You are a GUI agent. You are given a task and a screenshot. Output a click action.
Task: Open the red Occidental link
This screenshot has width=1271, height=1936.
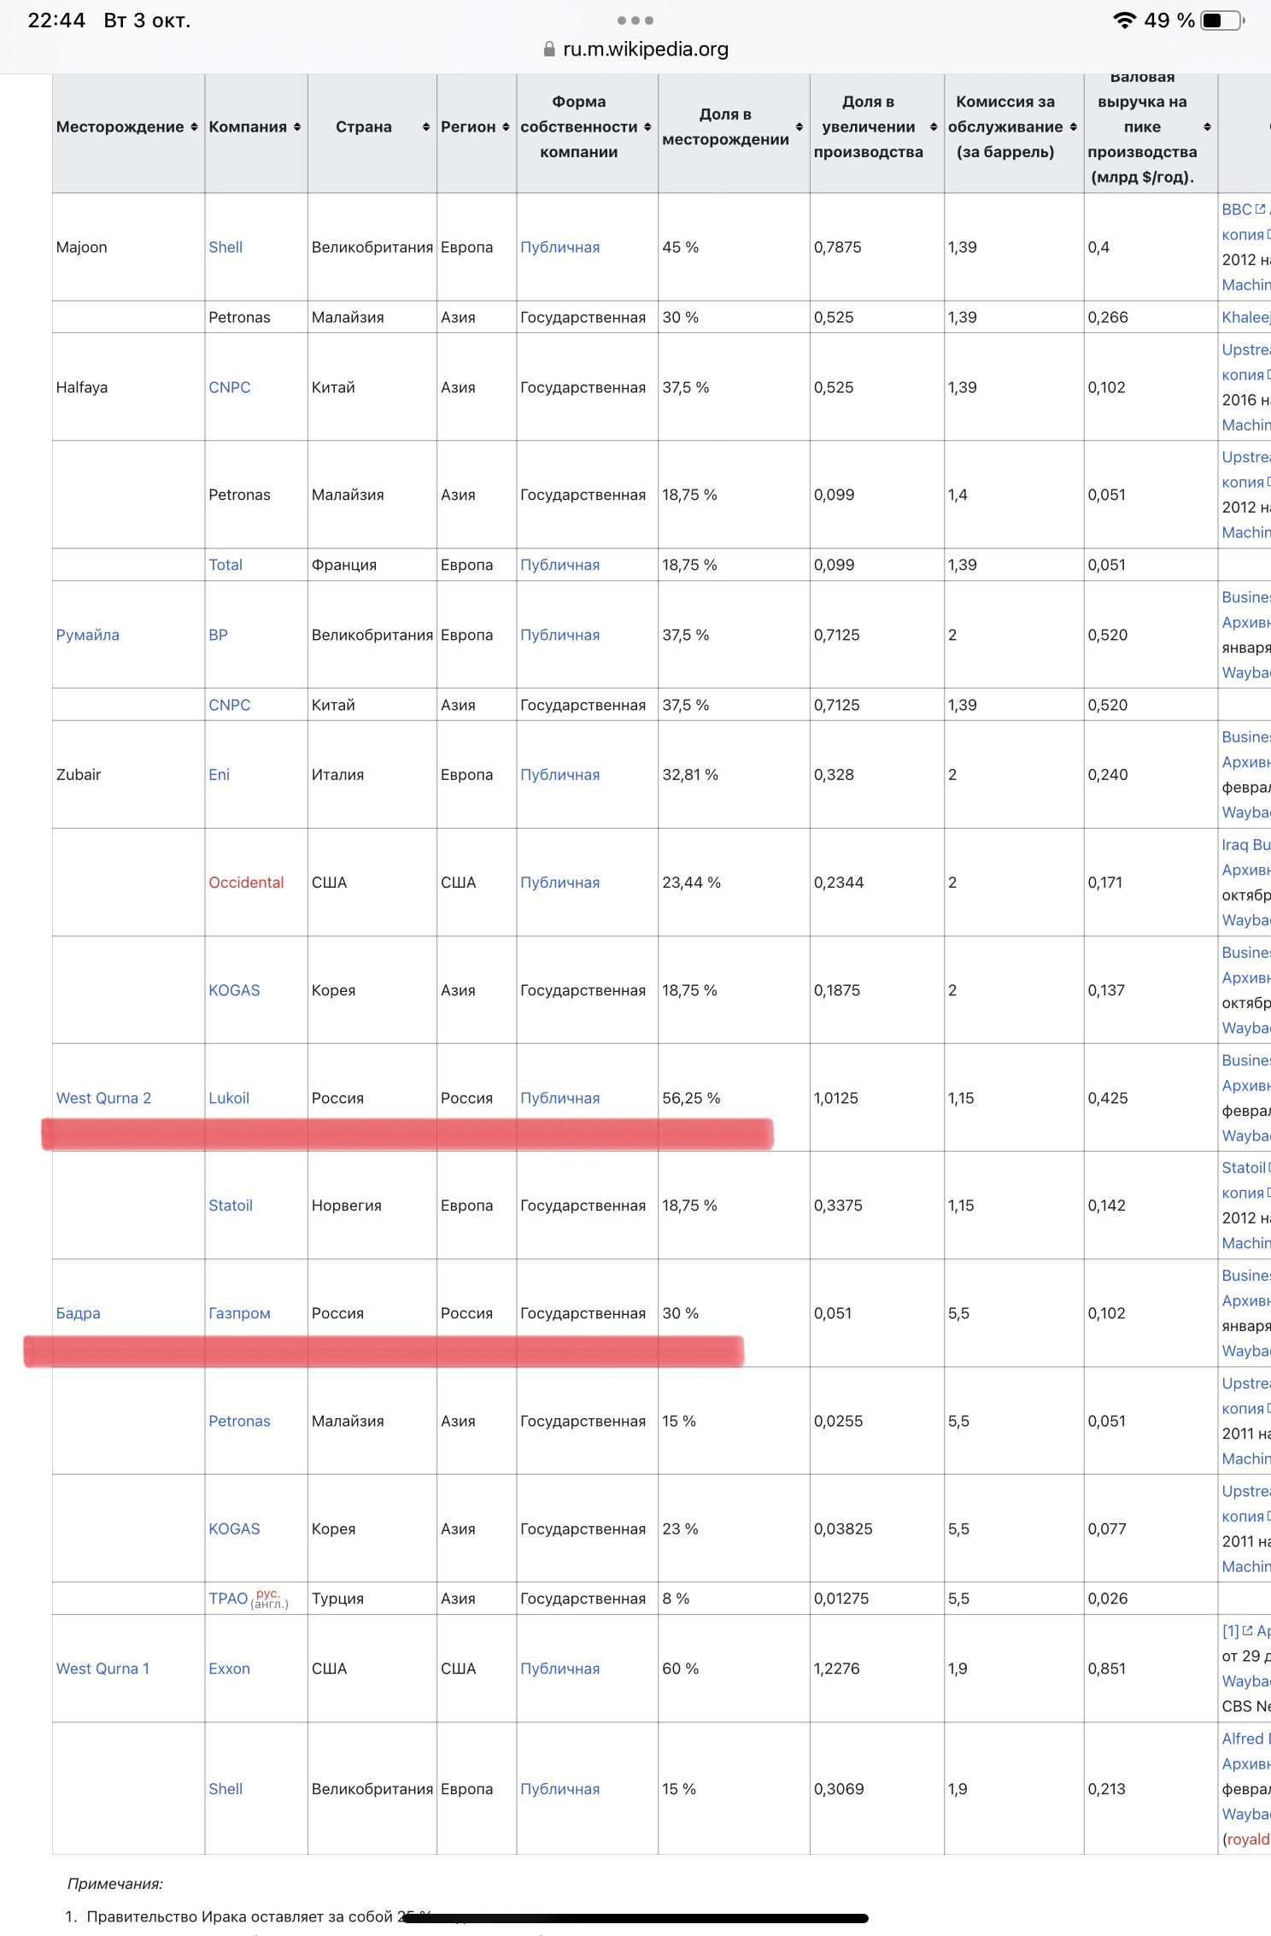coord(246,883)
